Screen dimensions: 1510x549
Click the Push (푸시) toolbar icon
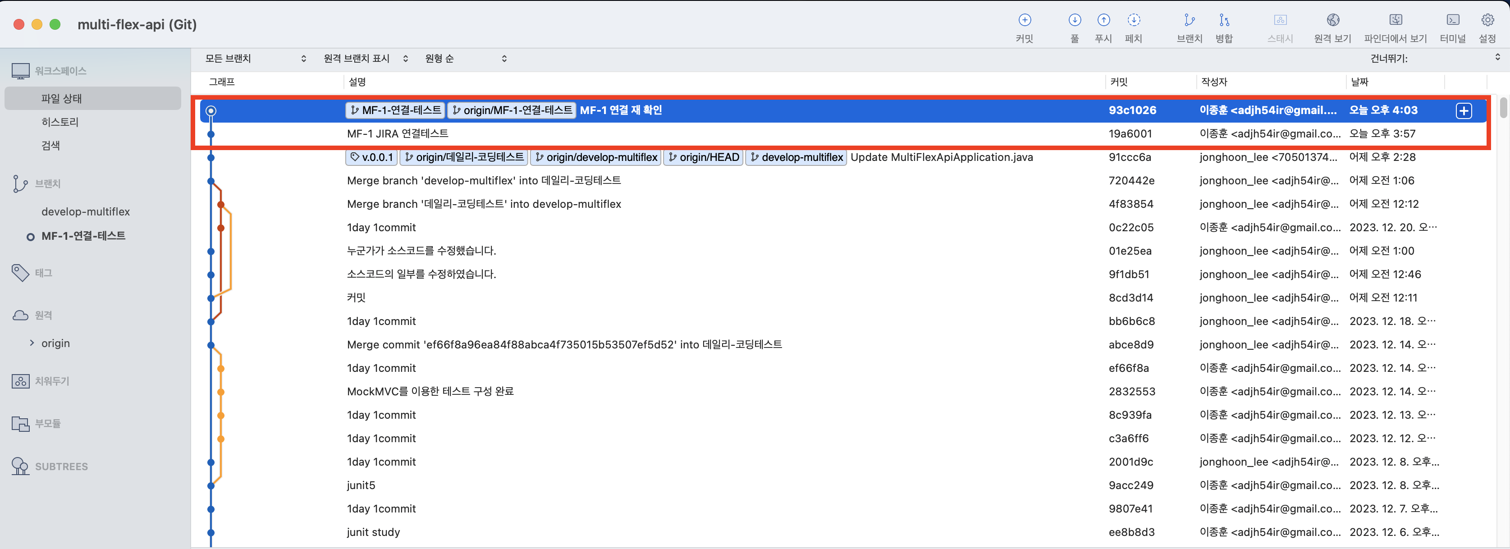pyautogui.click(x=1103, y=20)
